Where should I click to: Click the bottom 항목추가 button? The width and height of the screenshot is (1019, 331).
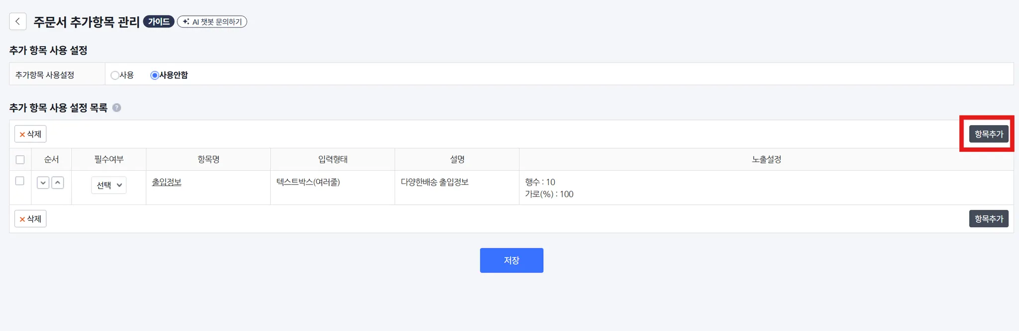(988, 219)
